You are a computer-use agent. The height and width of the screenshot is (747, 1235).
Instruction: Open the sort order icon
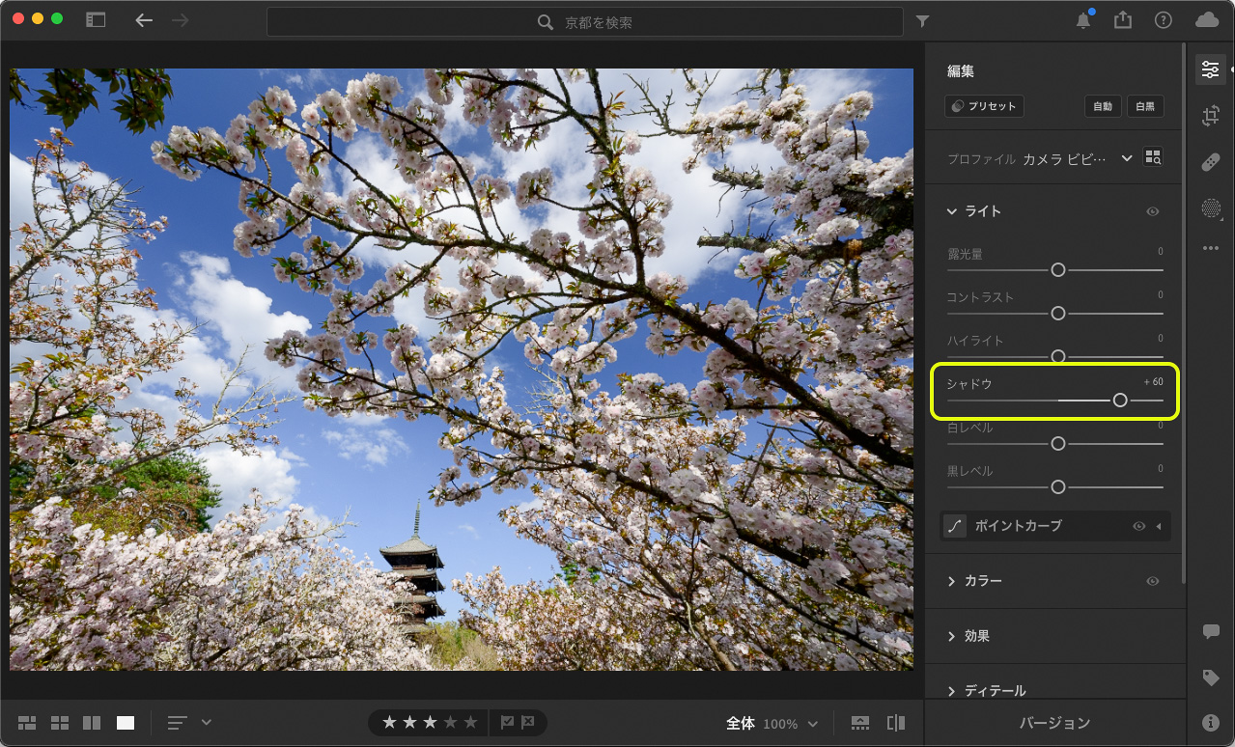click(x=178, y=723)
